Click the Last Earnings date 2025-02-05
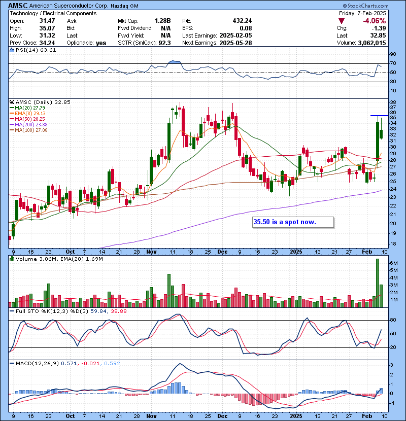Screen dimensions: 406x421 (235, 36)
